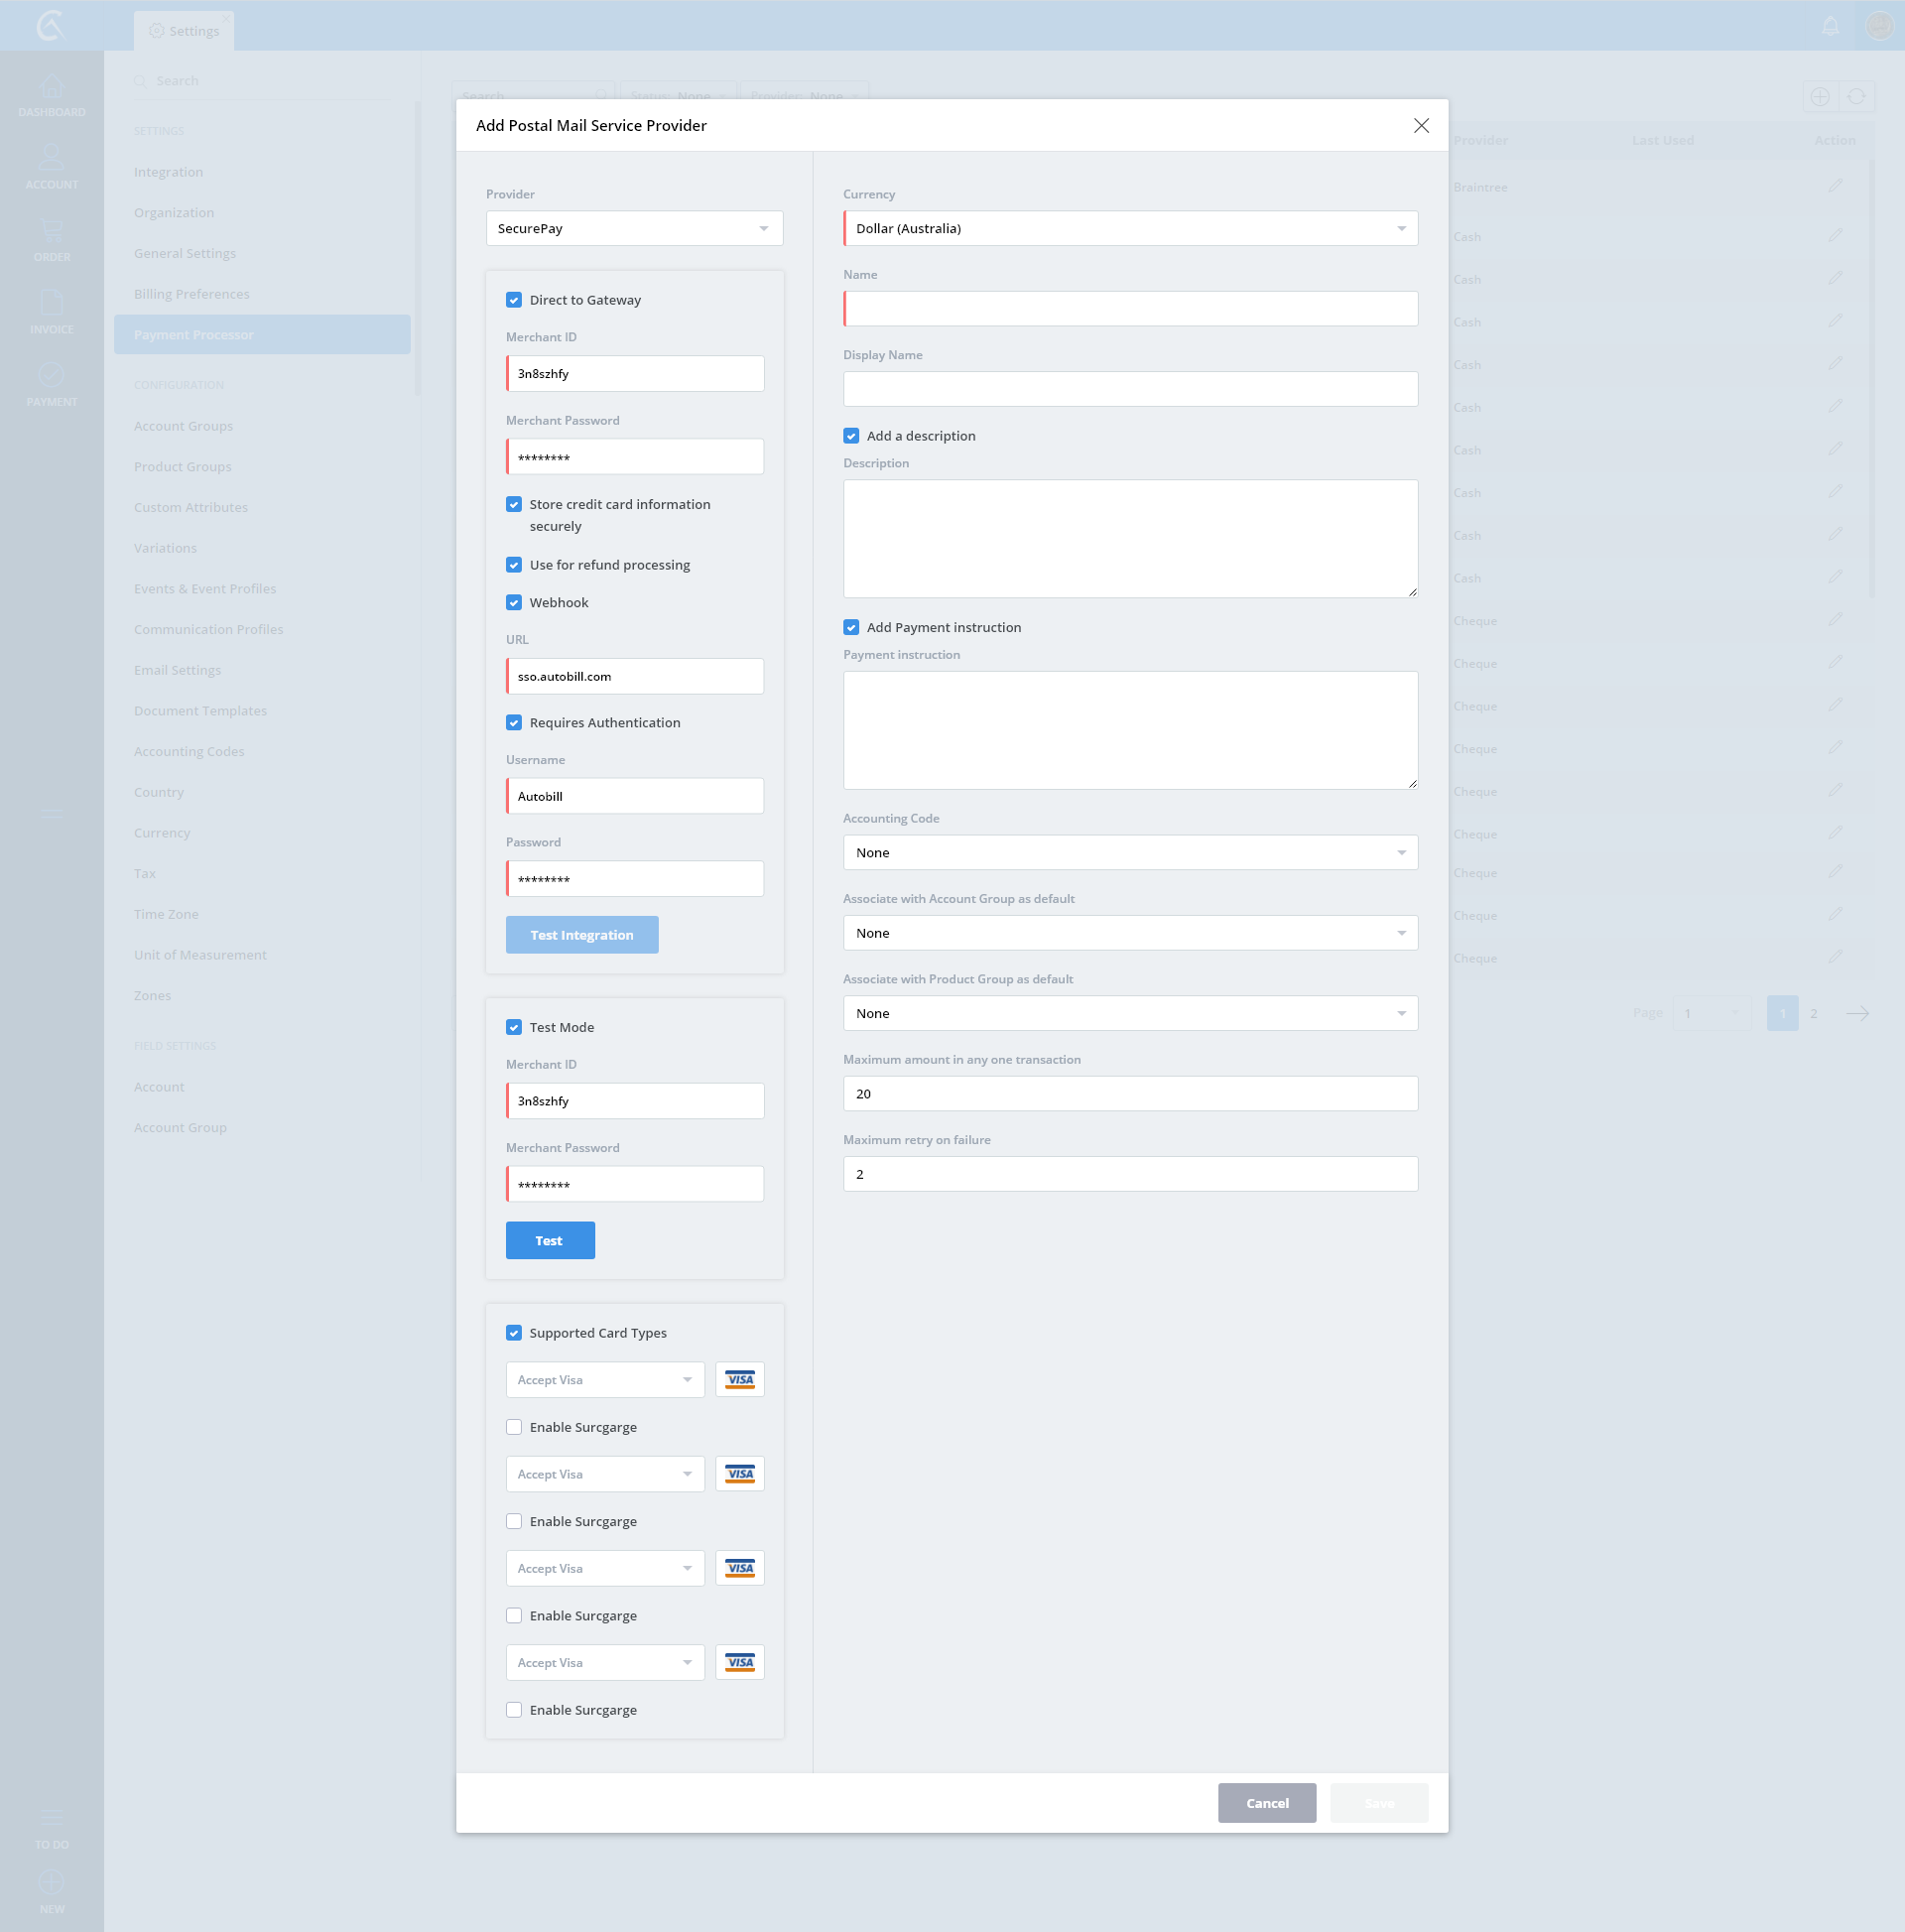This screenshot has height=1932, width=1905.
Task: Go to Invoice in left sidebar
Action: click(x=51, y=312)
